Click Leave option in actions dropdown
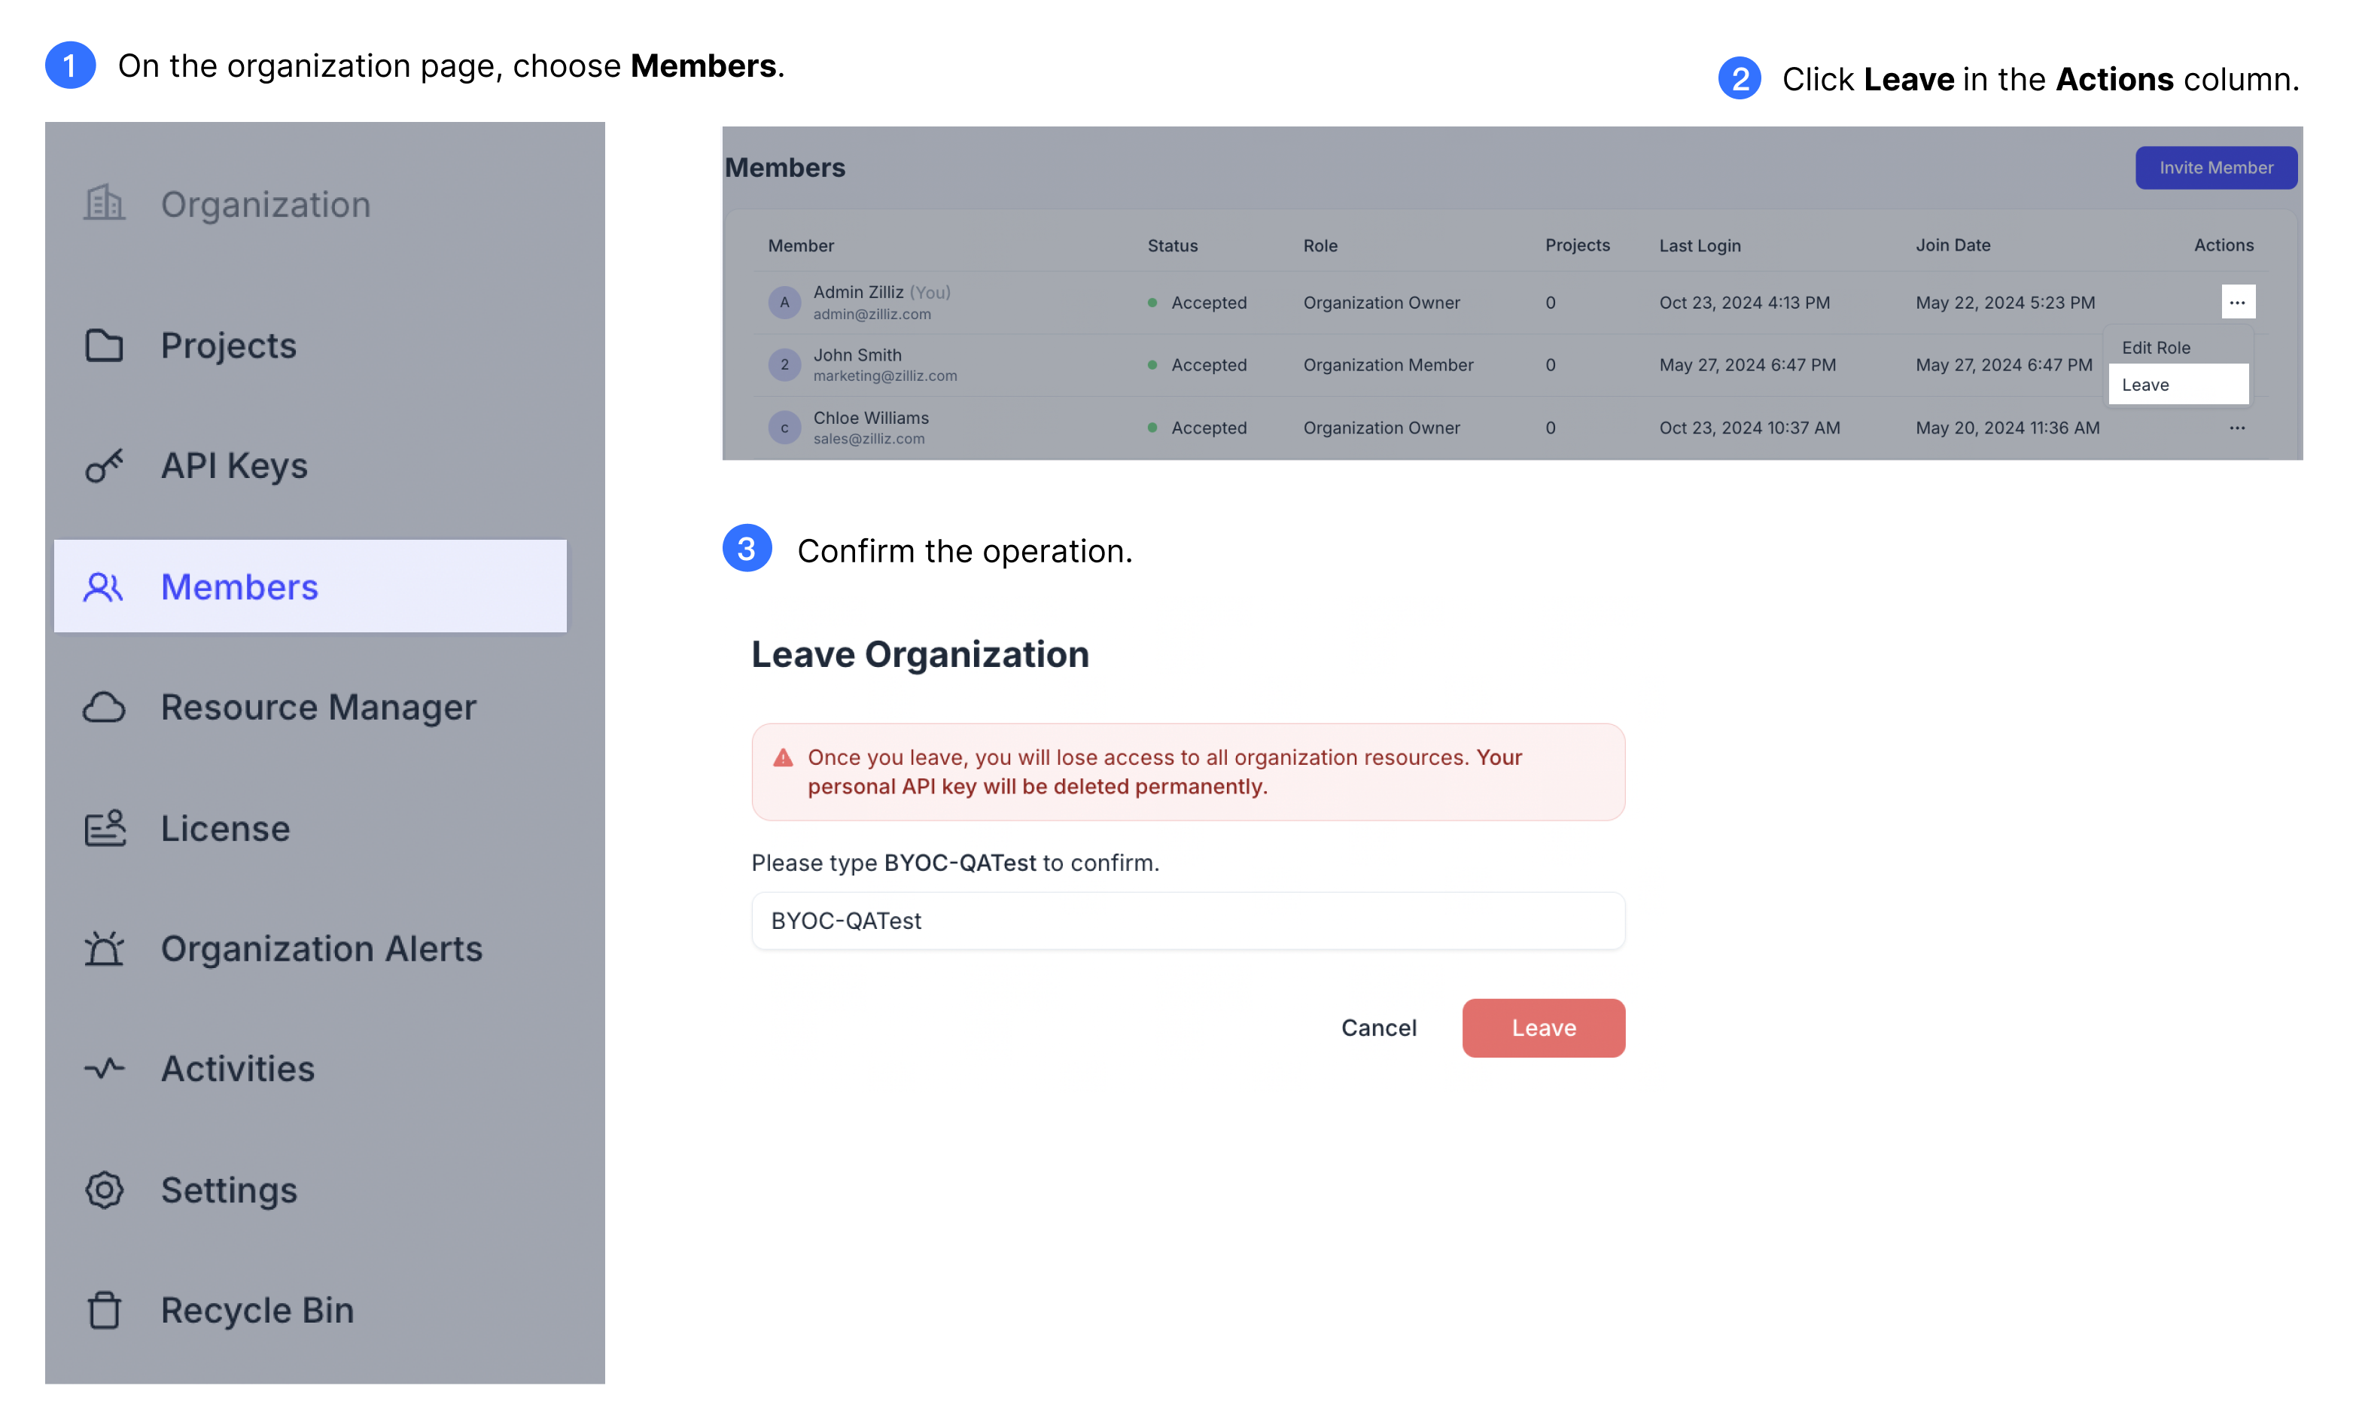The image size is (2353, 1425). pyautogui.click(x=2178, y=383)
